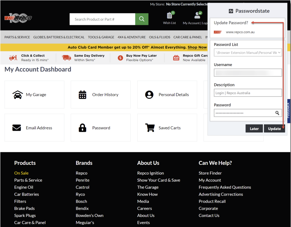Viewport: 291px width, 227px height.
Task: Open the Order History tile label
Action: pyautogui.click(x=105, y=95)
